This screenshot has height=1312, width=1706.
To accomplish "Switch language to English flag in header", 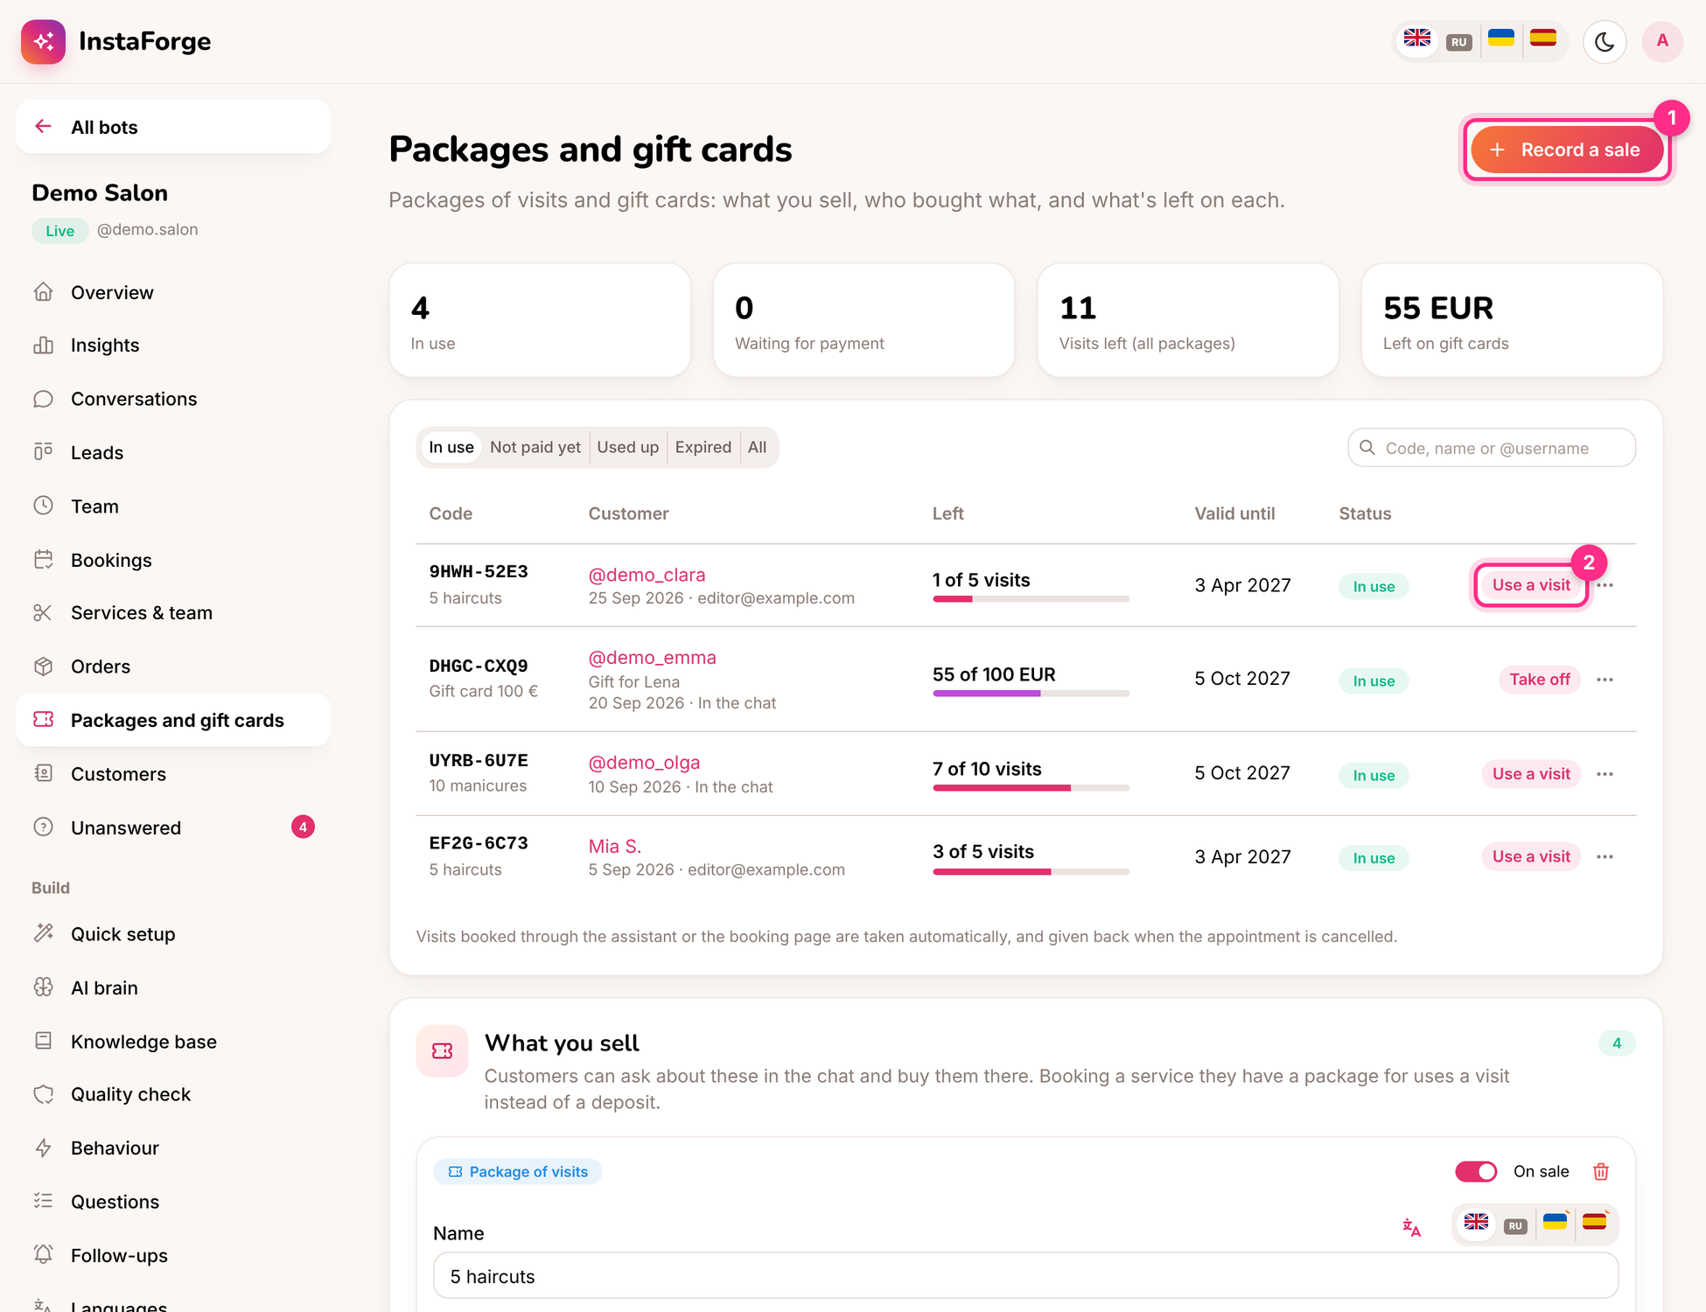I will tap(1416, 39).
